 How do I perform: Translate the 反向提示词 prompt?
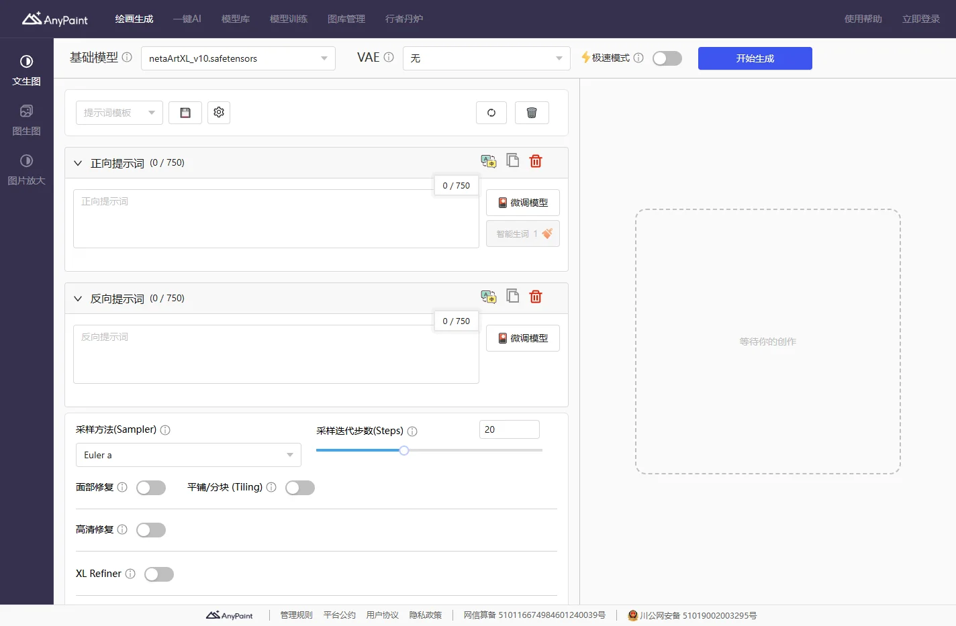[x=489, y=297]
